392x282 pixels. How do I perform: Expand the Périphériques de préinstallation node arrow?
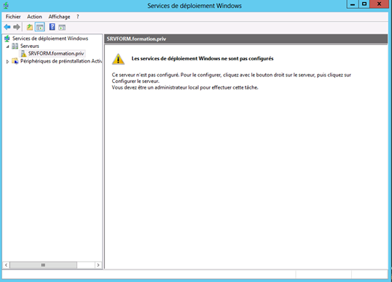point(7,61)
